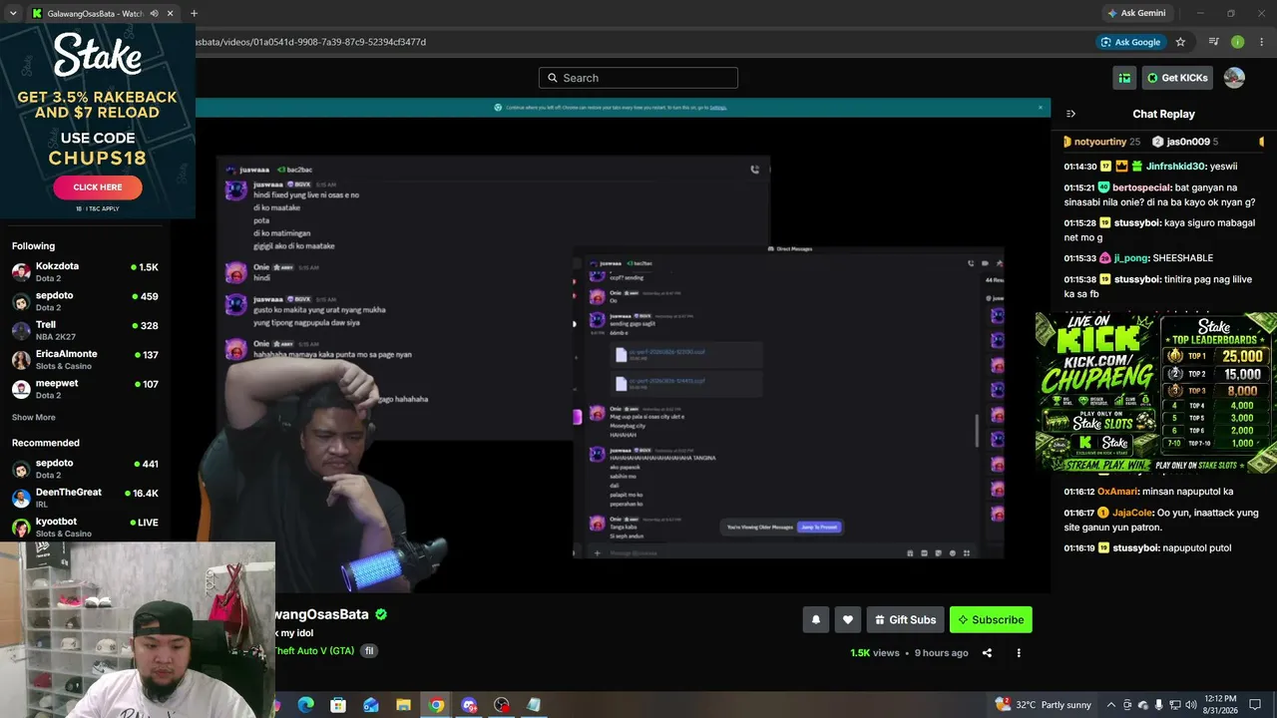Open the taskbar clock showing 12:12 PM
The image size is (1277, 718).
[x=1219, y=705]
